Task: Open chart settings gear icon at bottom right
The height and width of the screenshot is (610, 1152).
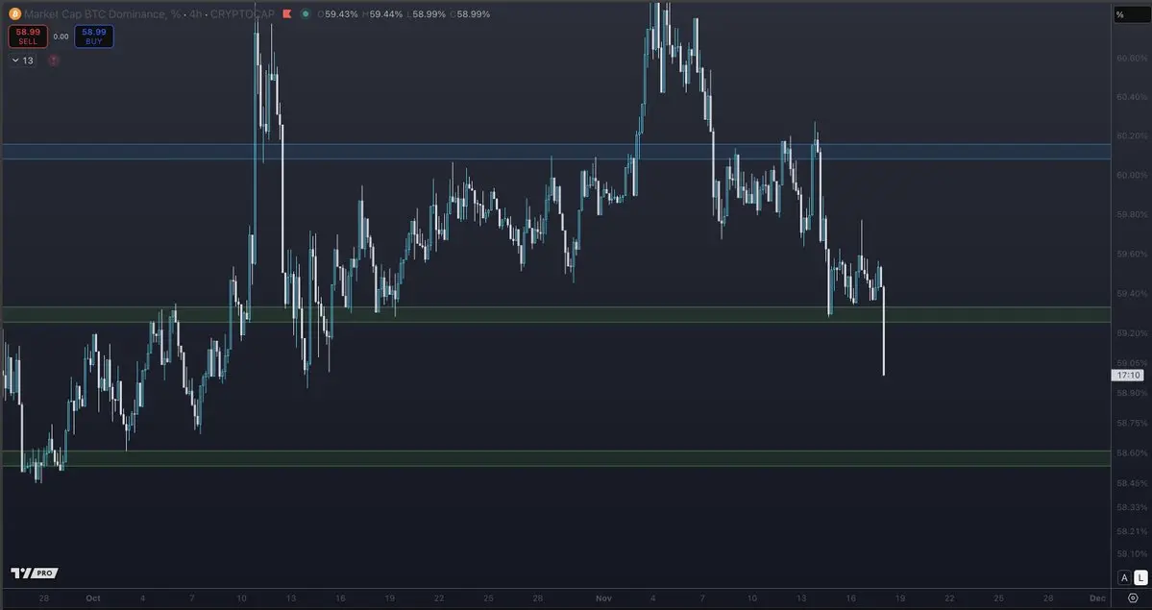Action: pyautogui.click(x=1133, y=598)
